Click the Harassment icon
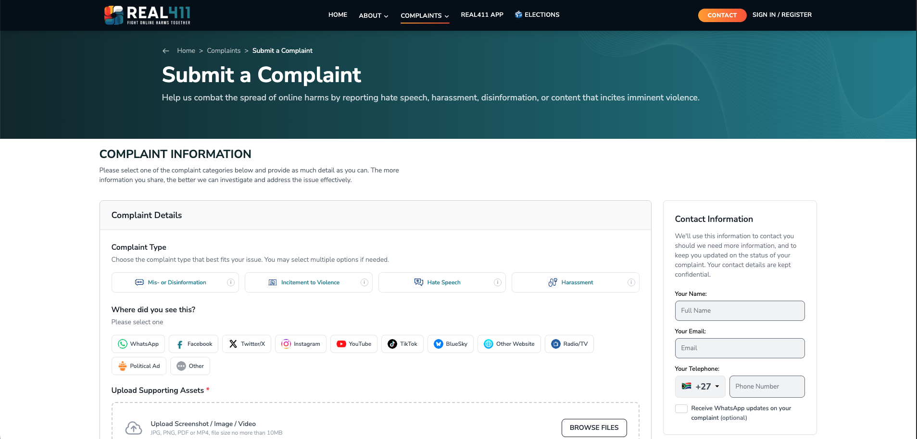 [553, 282]
